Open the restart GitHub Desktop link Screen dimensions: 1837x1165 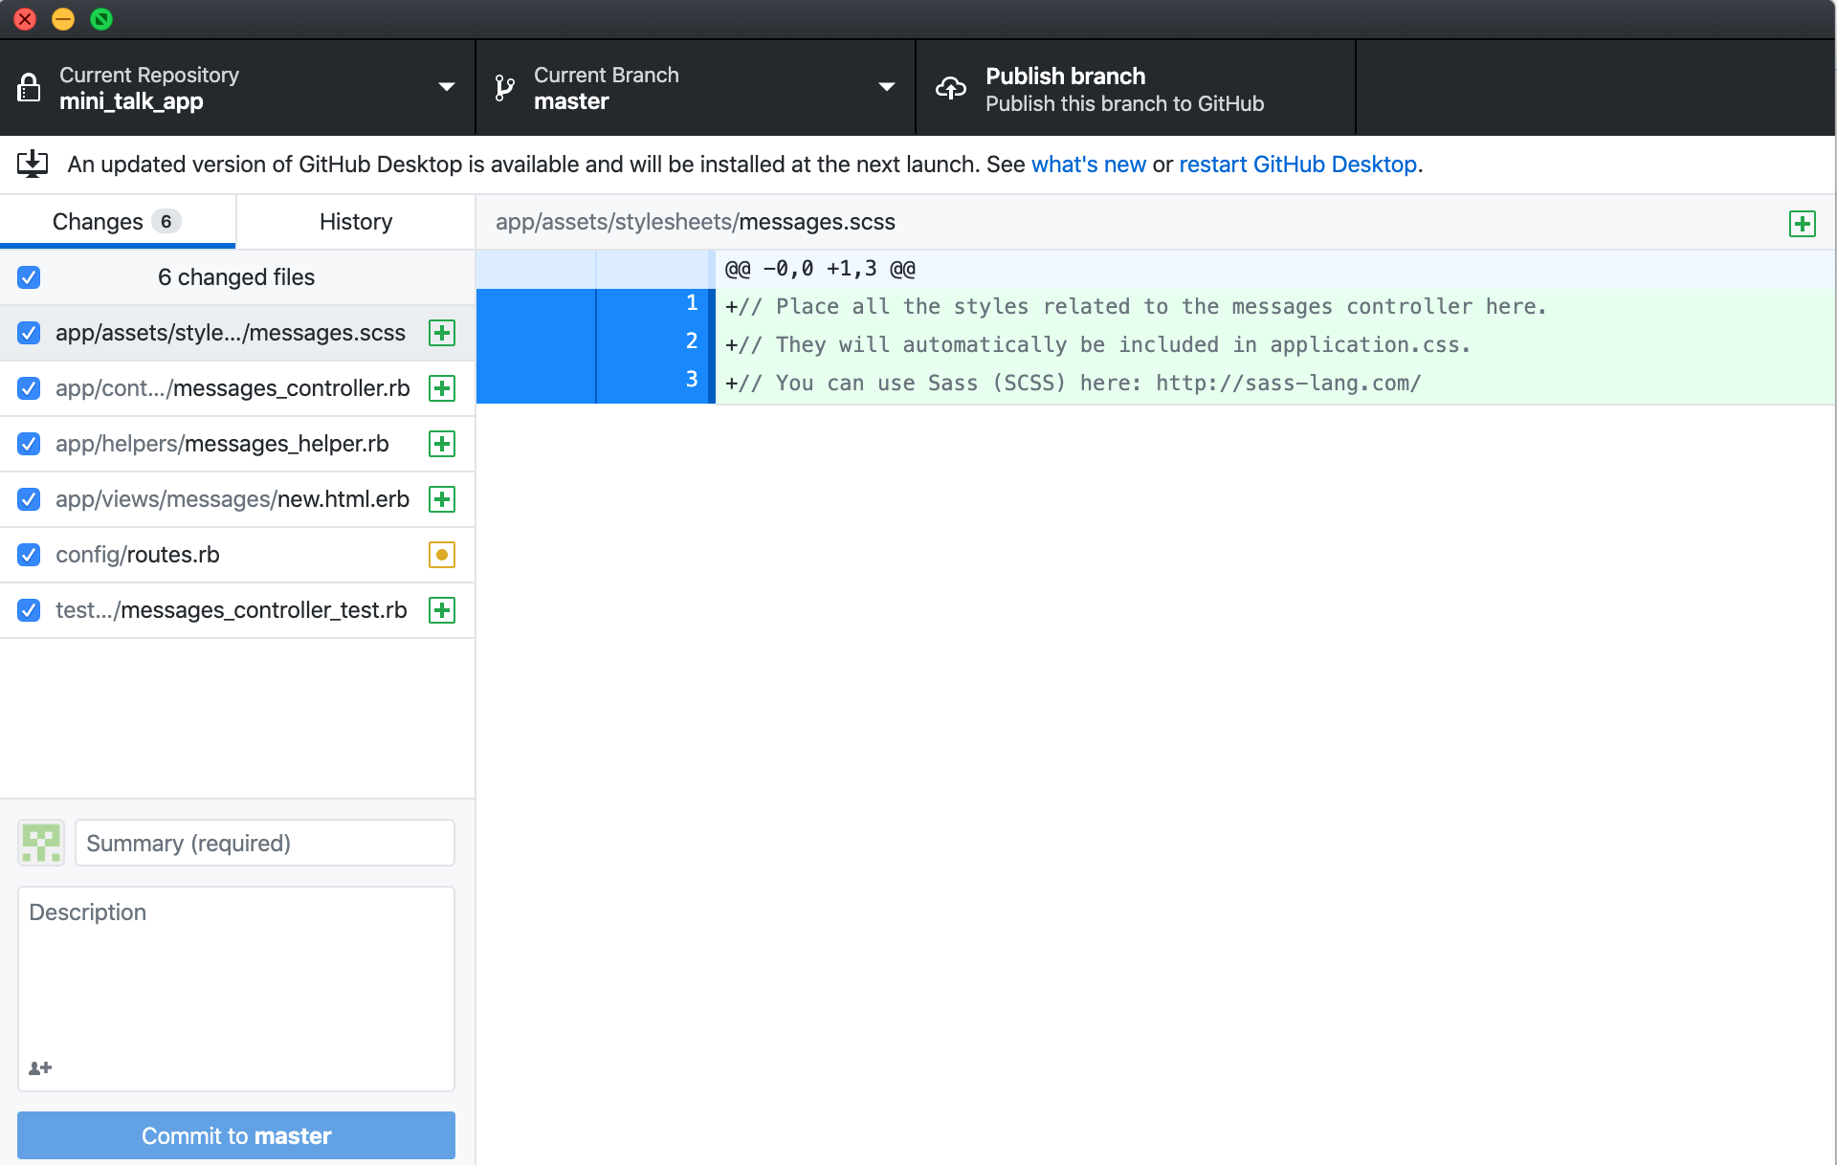click(1297, 165)
